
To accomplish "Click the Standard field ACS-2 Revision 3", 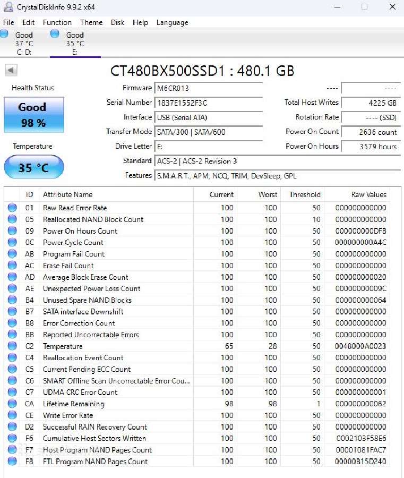I will pyautogui.click(x=278, y=161).
